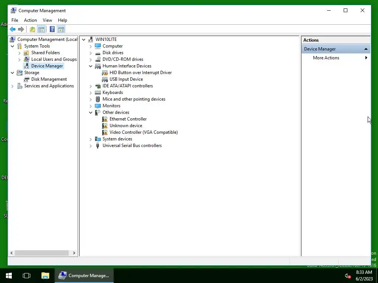The image size is (378, 283).
Task: Select Video Controller (VGA Compatible) entry text
Action: click(x=144, y=132)
